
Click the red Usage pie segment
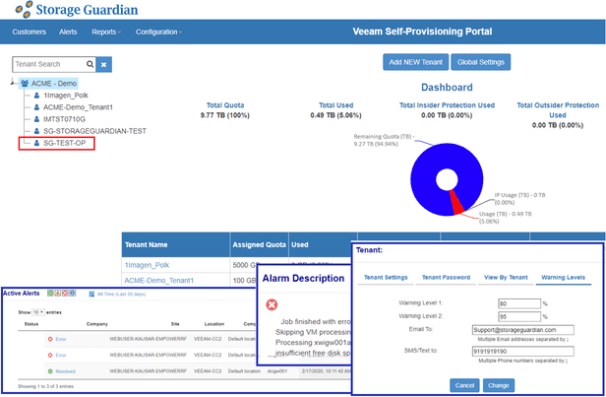point(456,203)
